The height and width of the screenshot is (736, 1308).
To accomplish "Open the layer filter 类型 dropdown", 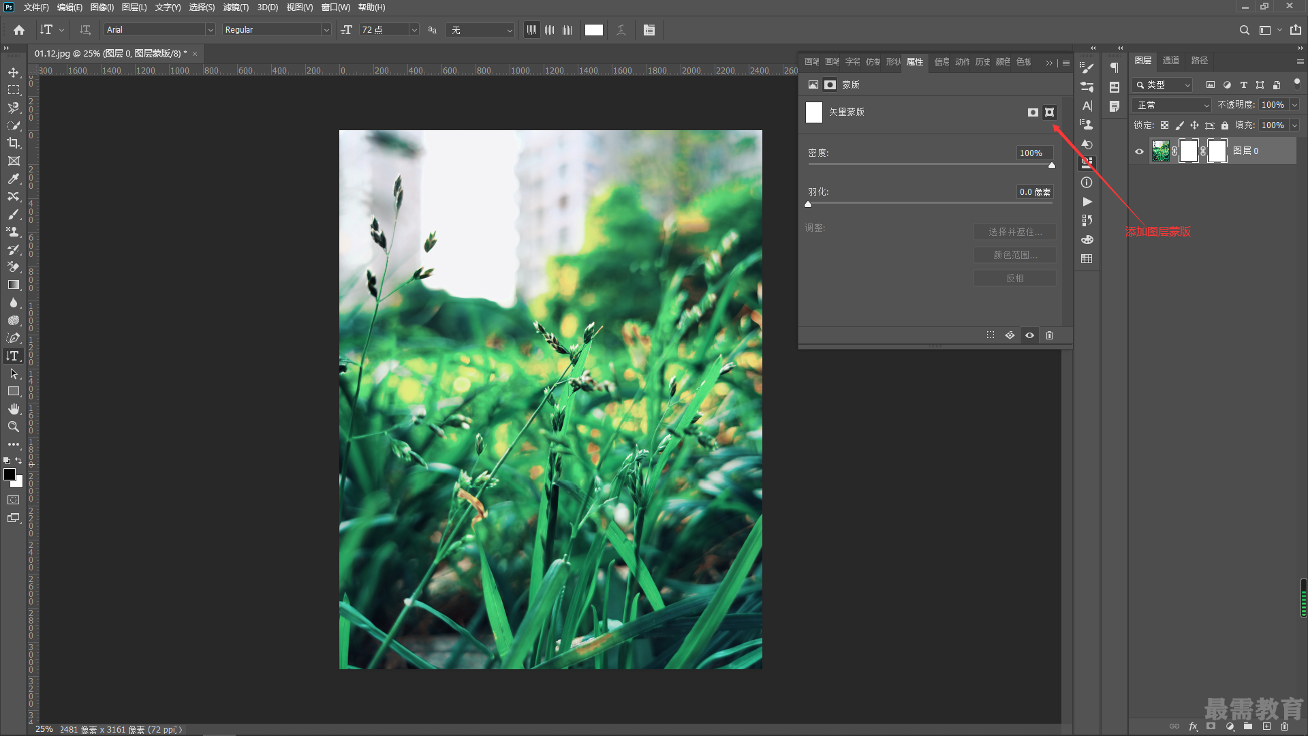I will coord(1162,85).
